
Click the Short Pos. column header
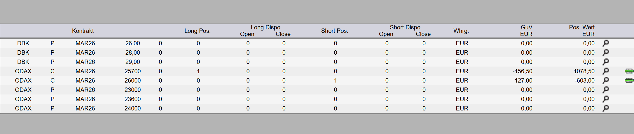[335, 31]
